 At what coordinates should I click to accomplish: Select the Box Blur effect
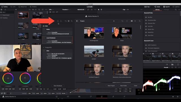(x=150, y=17)
